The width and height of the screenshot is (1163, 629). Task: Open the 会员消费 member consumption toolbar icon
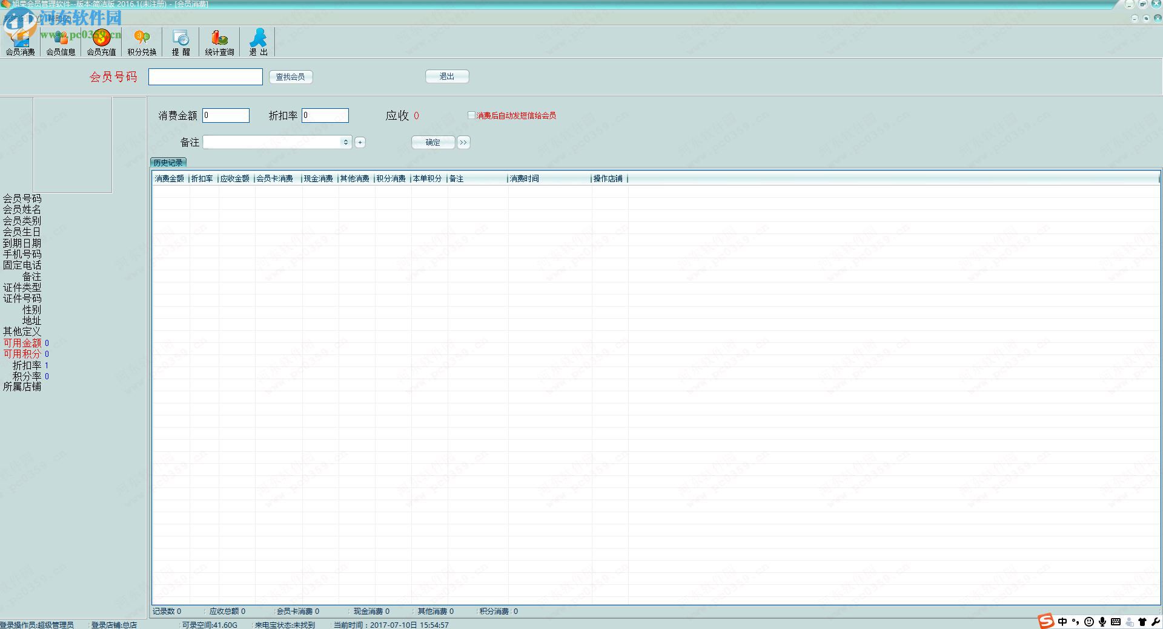[x=20, y=42]
